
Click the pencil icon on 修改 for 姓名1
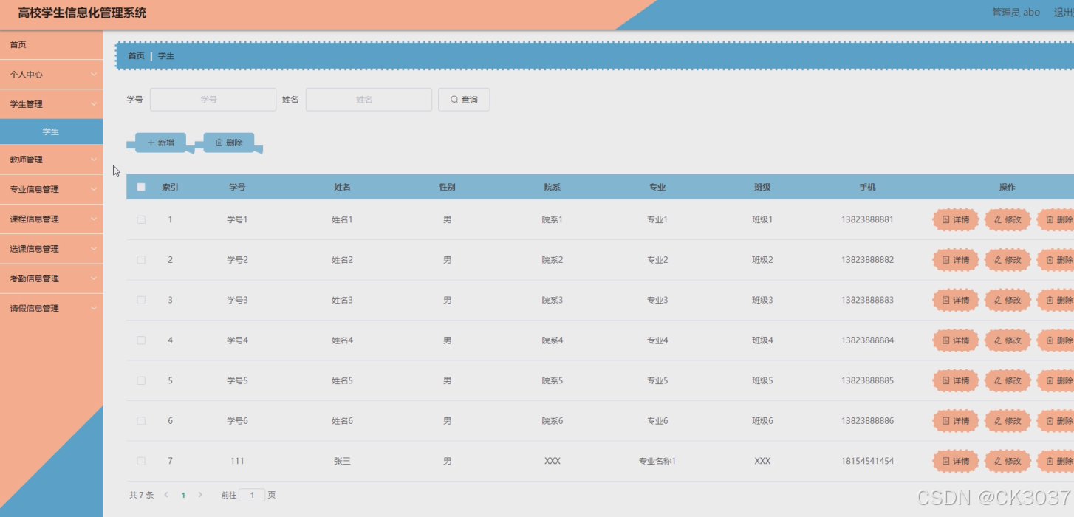coord(1000,219)
